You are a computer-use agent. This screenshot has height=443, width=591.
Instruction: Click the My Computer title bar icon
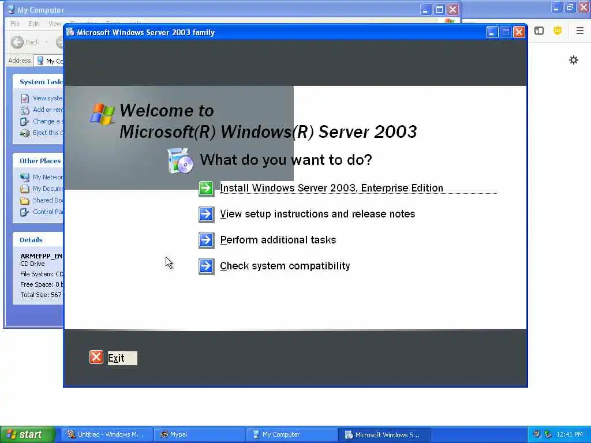click(x=11, y=9)
